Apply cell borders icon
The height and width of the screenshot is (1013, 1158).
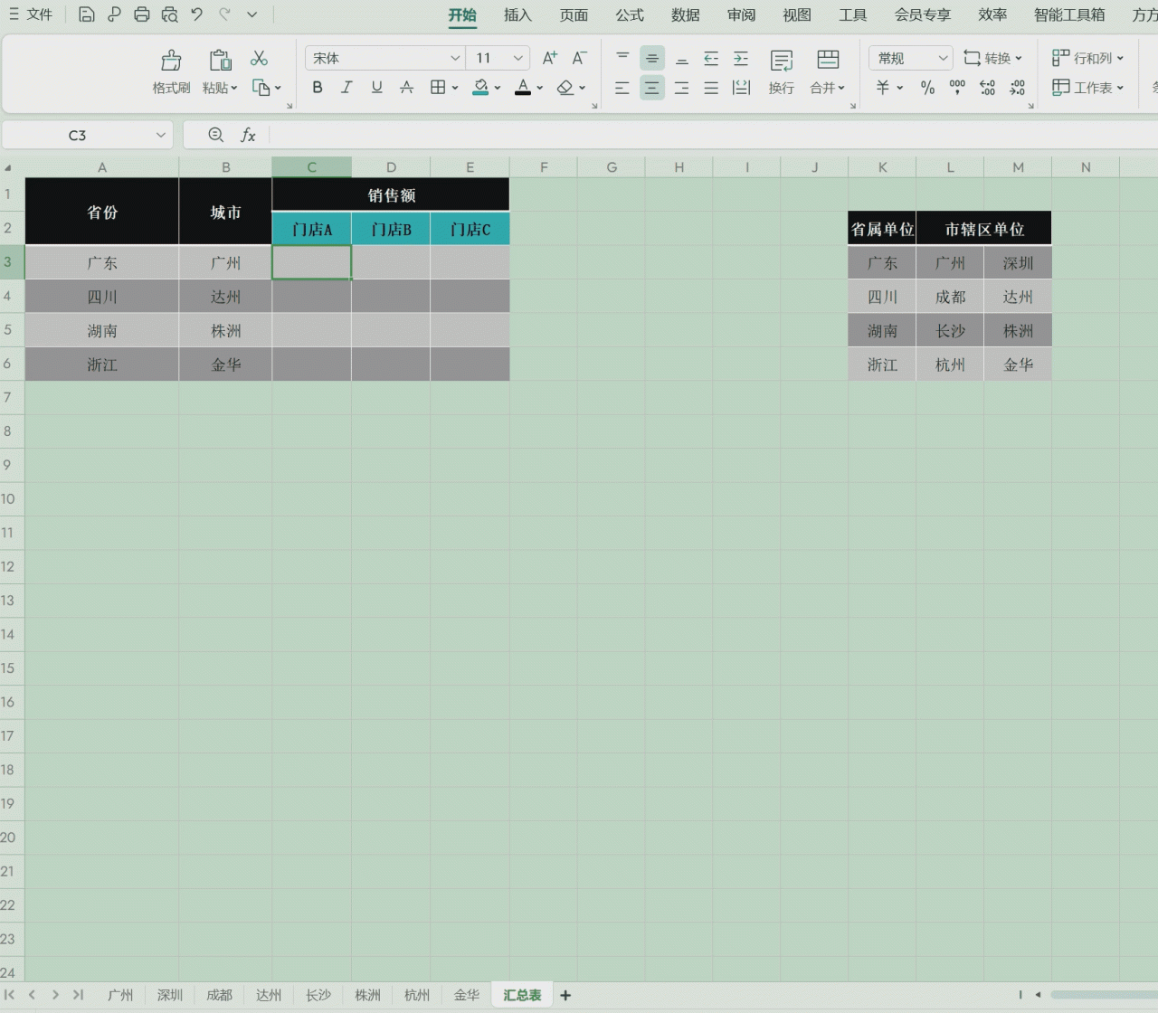438,88
